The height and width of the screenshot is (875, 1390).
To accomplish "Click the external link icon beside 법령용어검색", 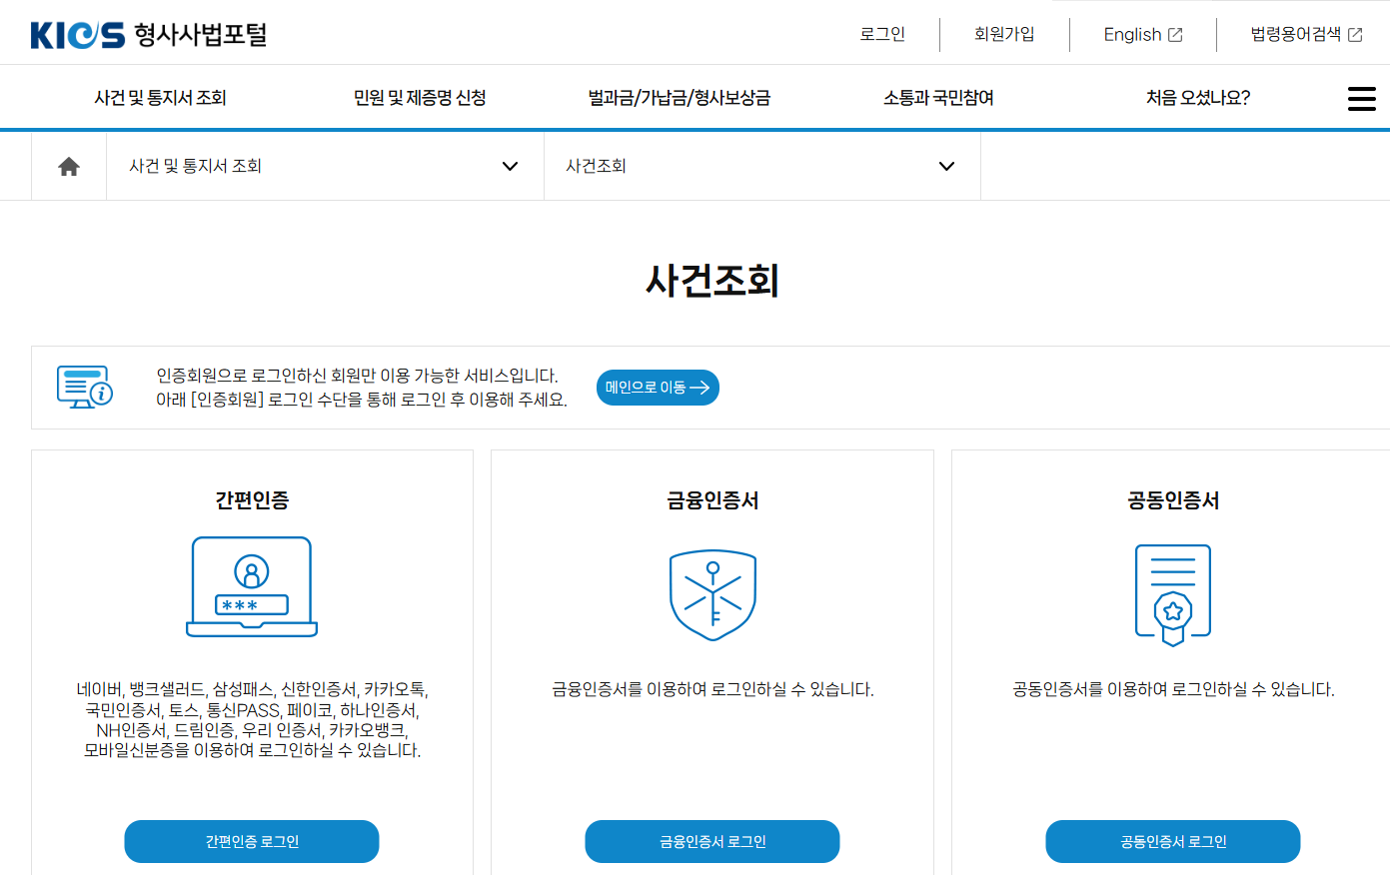I will 1354,33.
